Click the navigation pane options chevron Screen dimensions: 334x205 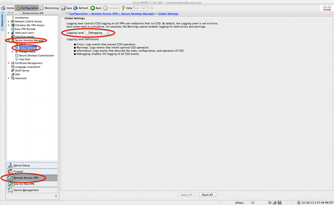pyautogui.click(x=56, y=196)
